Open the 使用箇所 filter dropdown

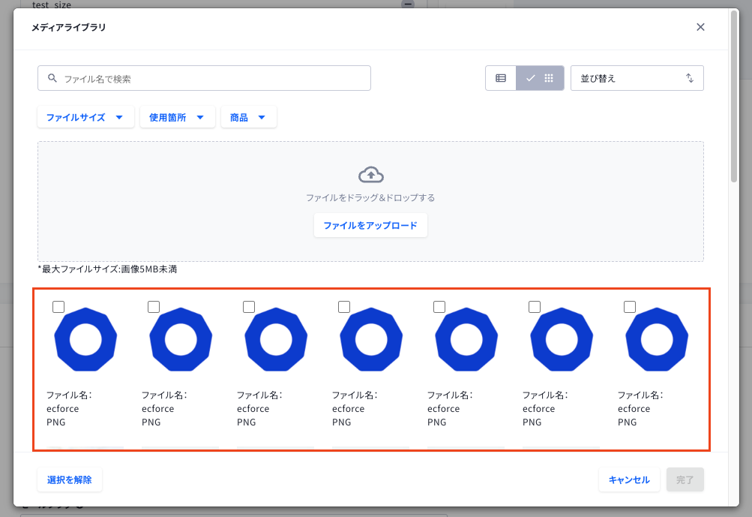coord(177,117)
